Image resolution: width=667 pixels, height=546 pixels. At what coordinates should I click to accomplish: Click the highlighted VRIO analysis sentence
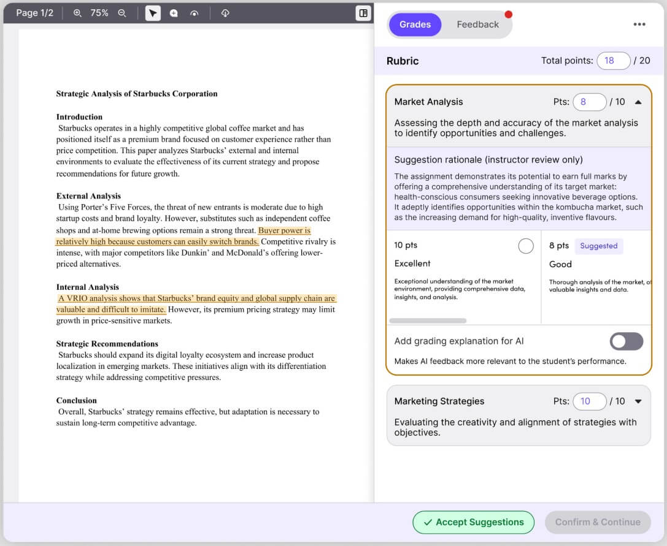[196, 304]
